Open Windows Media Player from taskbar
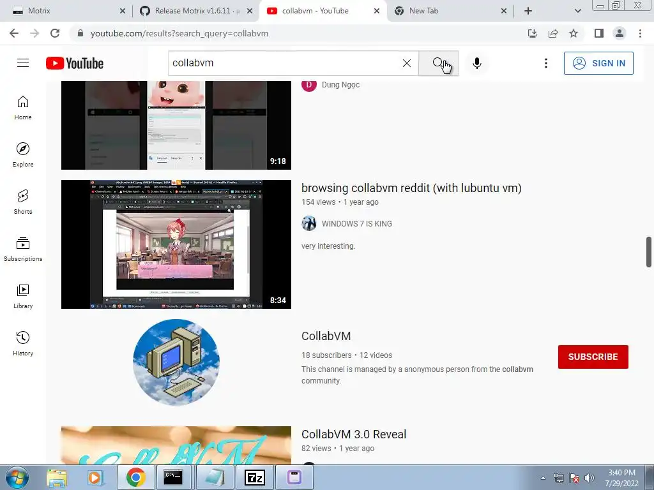 coord(95,477)
